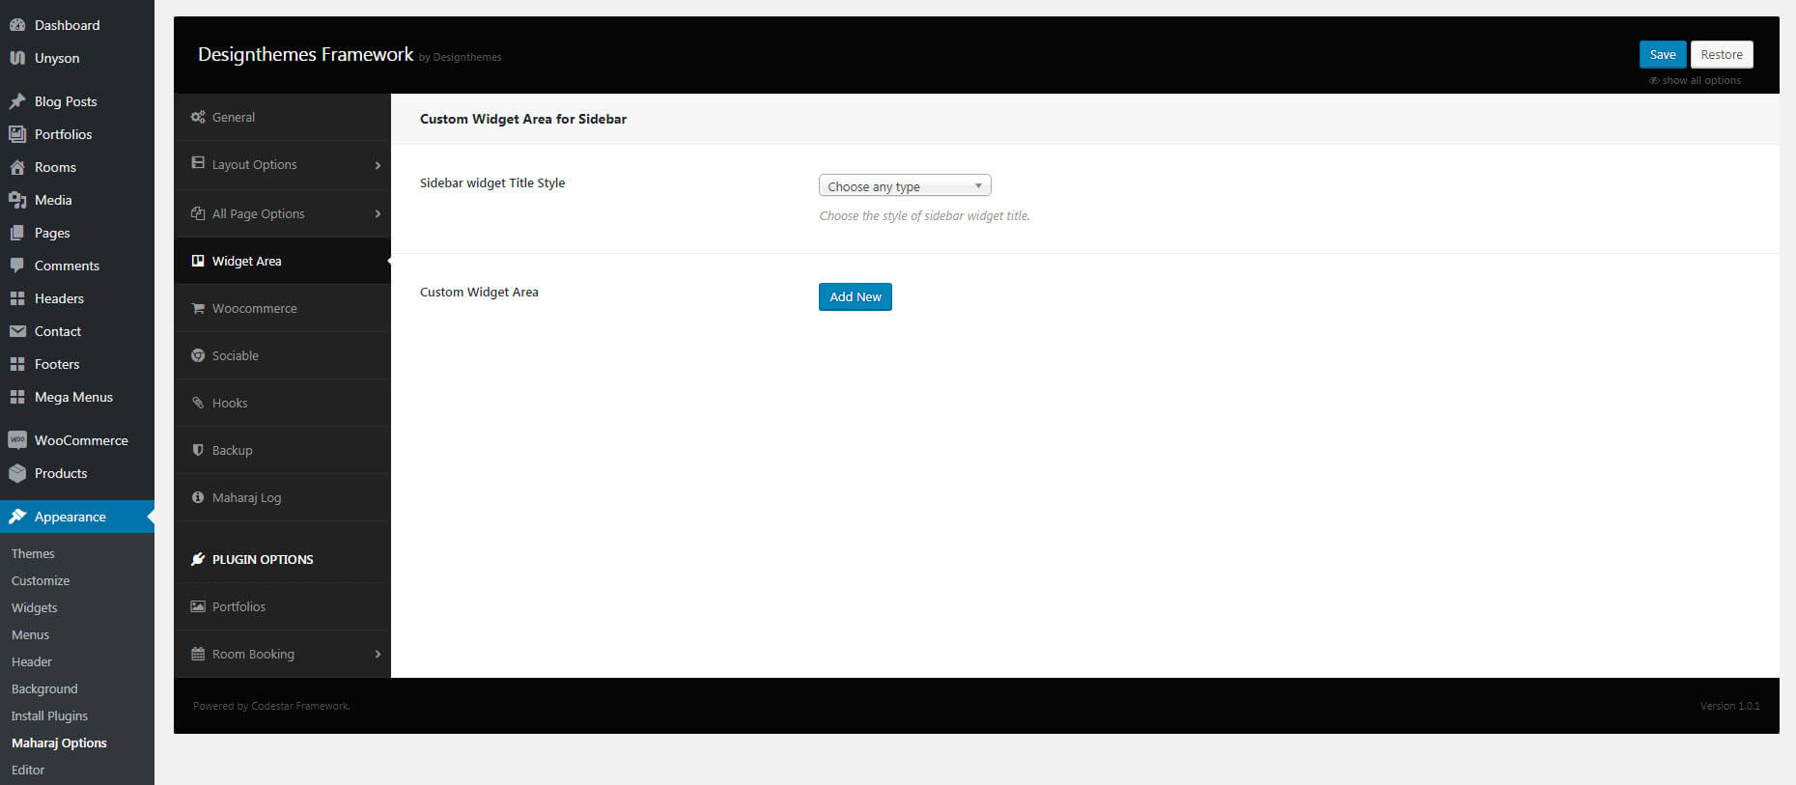Click the Portfolios image icon under Plugin Options
The height and width of the screenshot is (785, 1796).
(x=198, y=606)
